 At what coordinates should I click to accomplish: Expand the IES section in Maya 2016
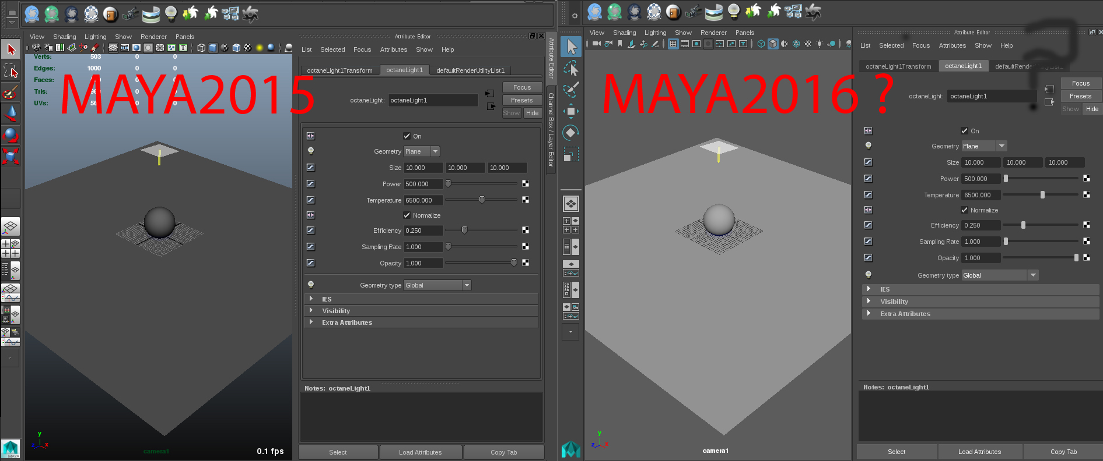(981, 289)
